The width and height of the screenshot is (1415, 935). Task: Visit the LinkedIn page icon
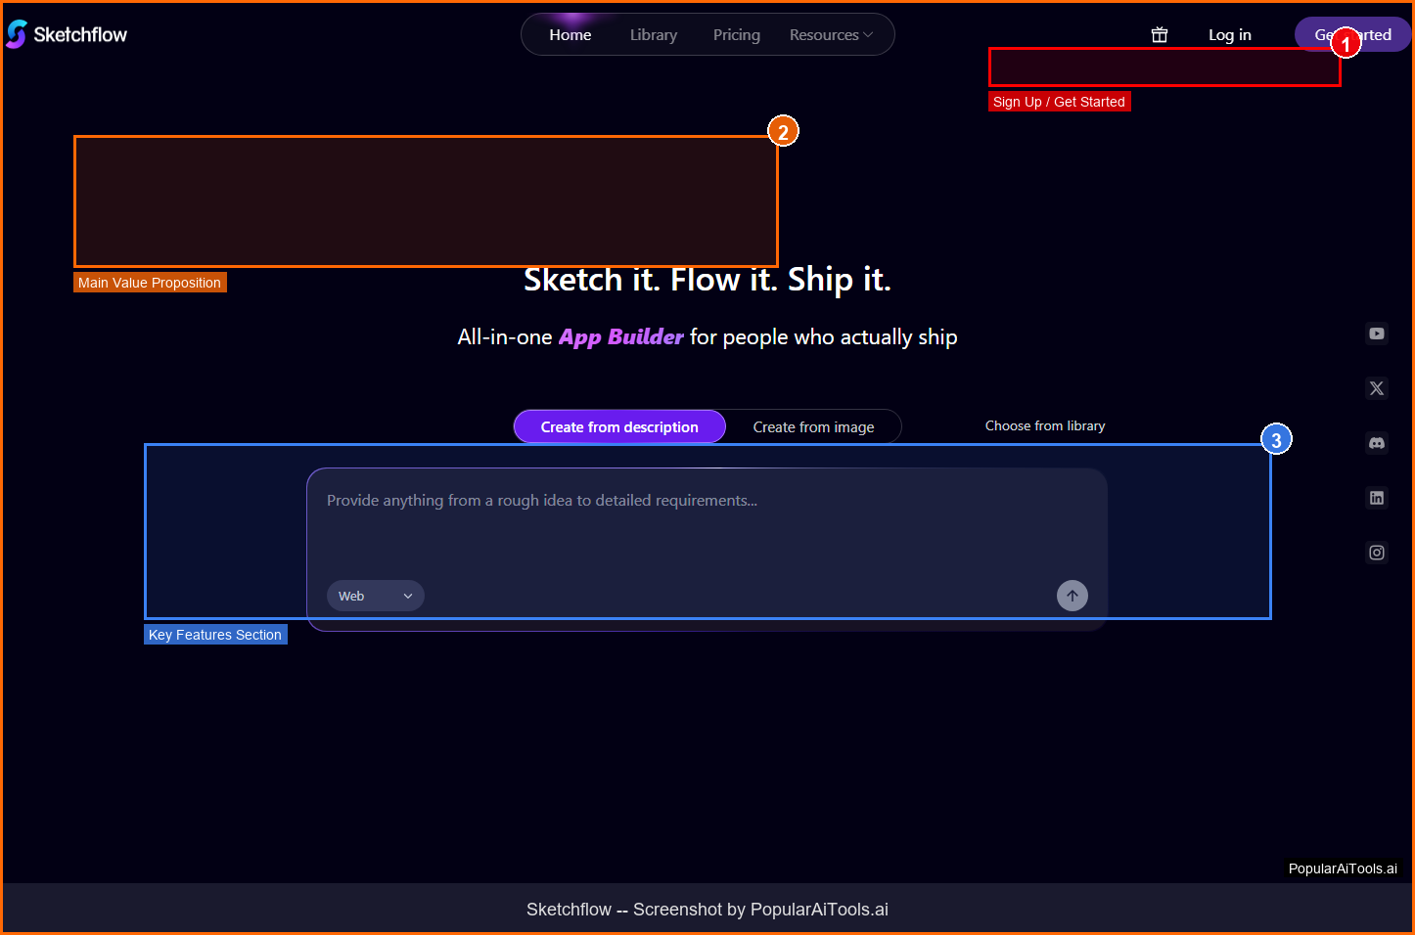click(1377, 498)
